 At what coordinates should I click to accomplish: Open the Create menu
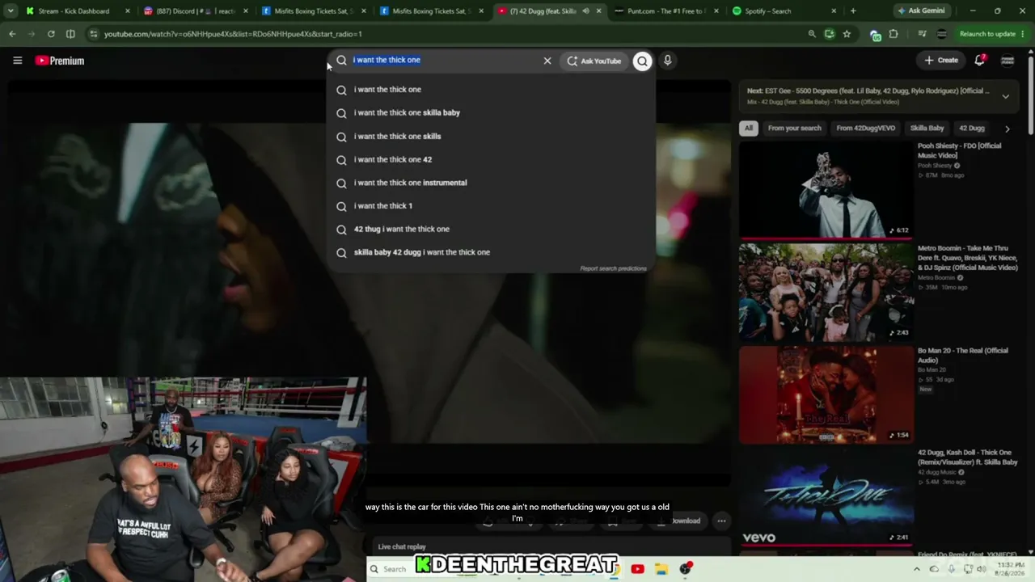tap(941, 60)
